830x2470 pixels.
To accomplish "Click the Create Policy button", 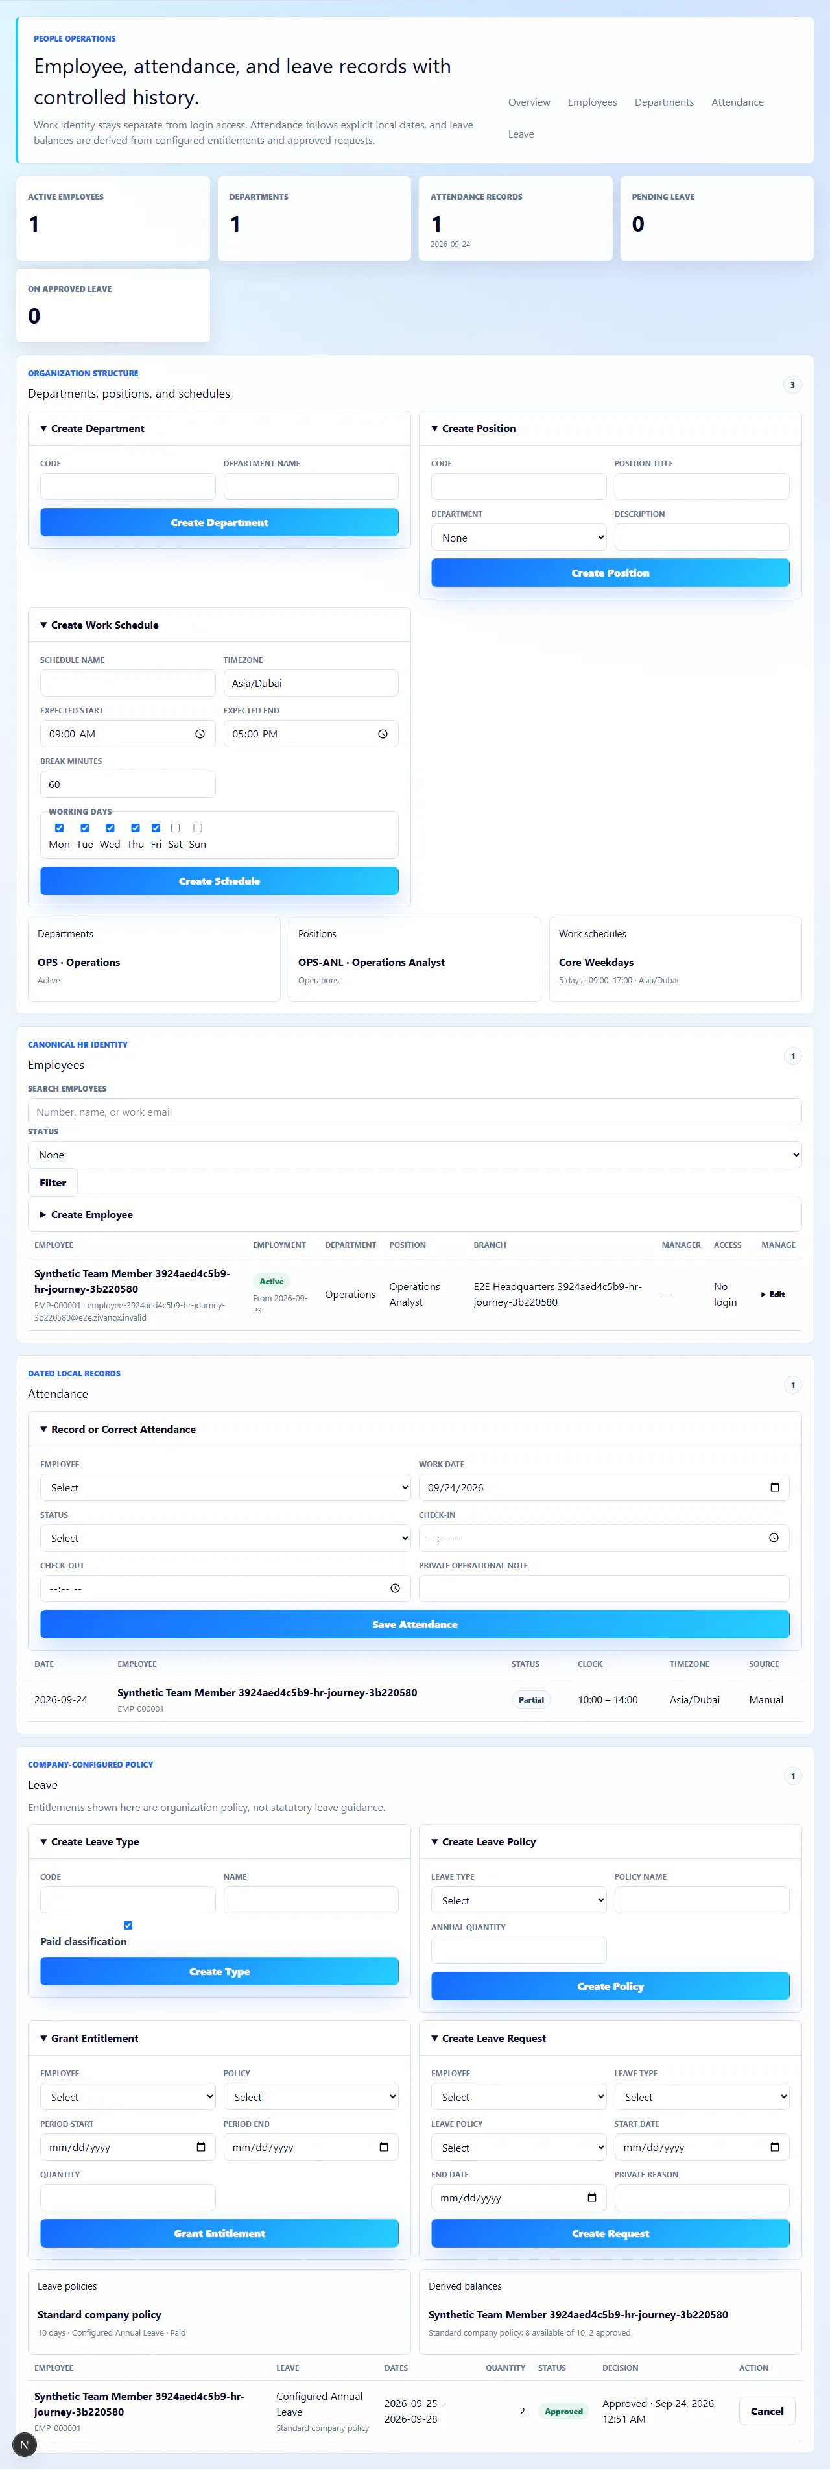I will 611,1987.
